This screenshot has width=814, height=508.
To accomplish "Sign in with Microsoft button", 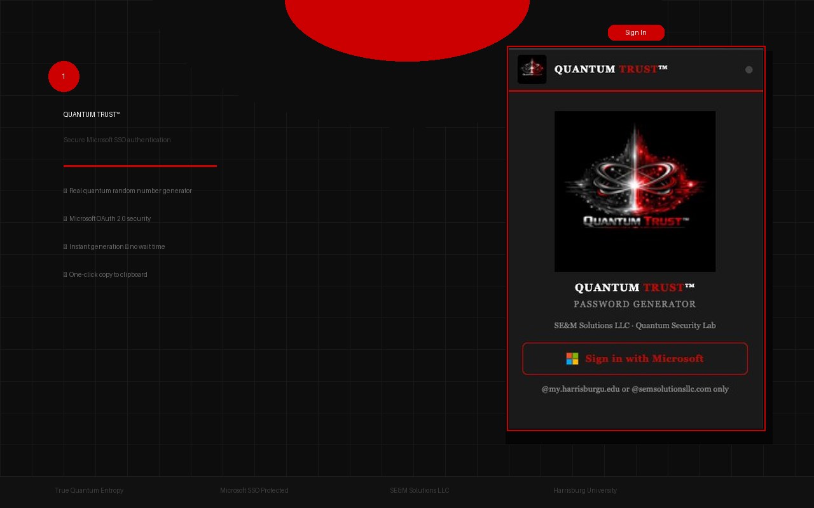I will (x=635, y=359).
